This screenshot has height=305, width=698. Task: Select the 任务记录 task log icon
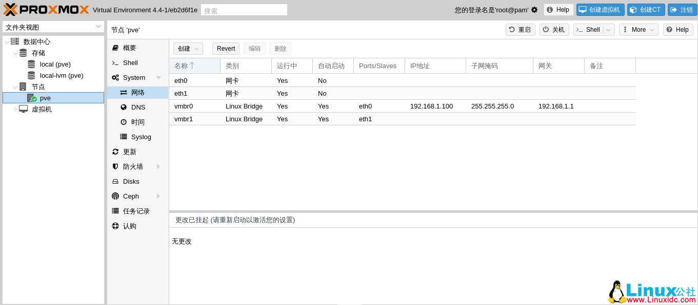click(115, 211)
